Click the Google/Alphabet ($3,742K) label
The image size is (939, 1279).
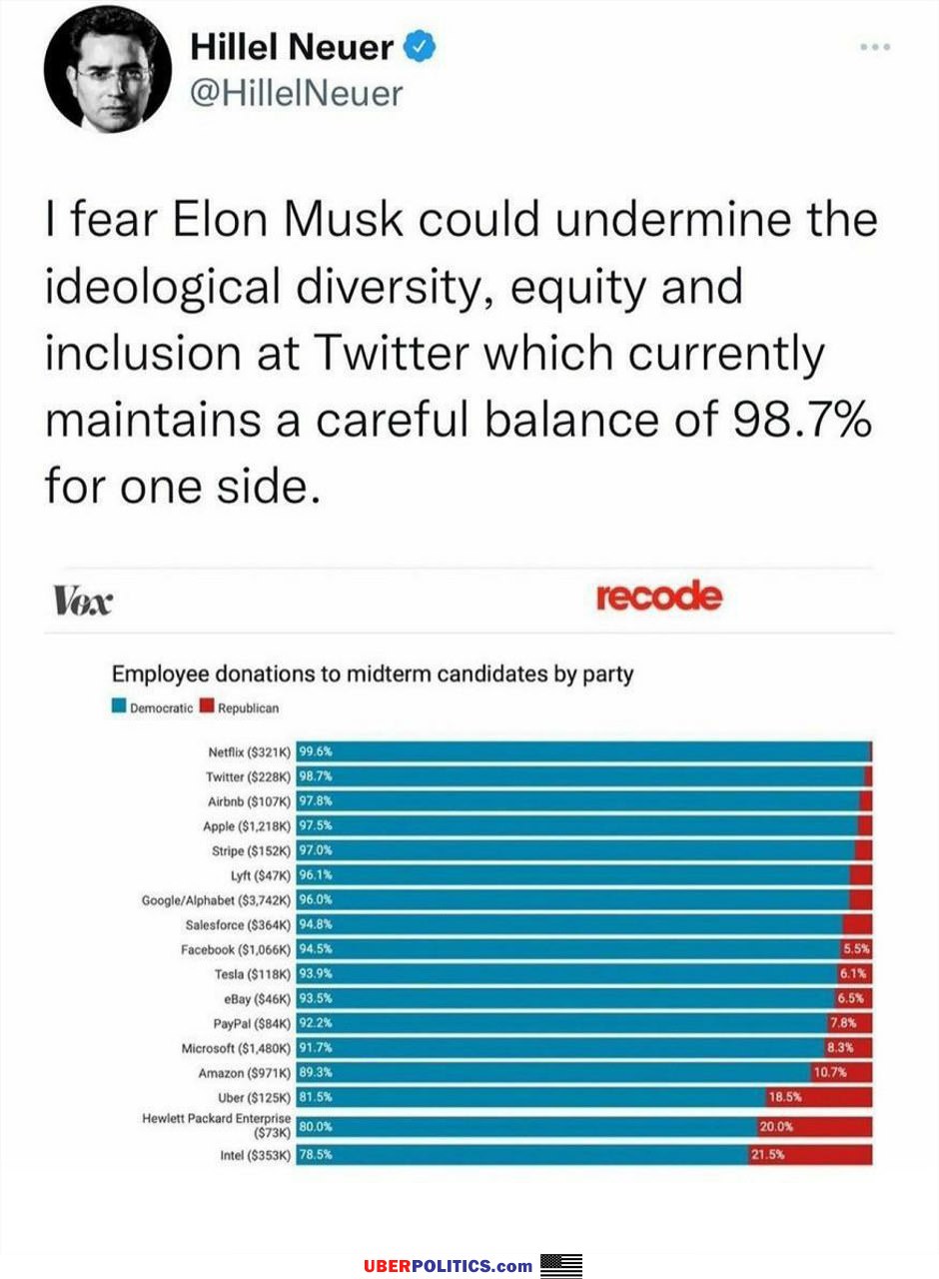point(216,900)
